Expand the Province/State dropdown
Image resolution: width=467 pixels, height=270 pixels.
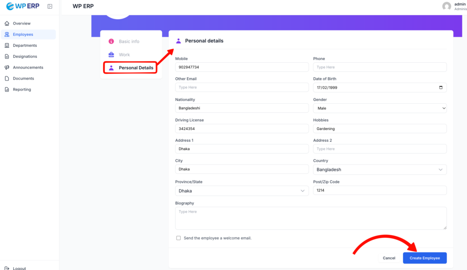pyautogui.click(x=242, y=191)
